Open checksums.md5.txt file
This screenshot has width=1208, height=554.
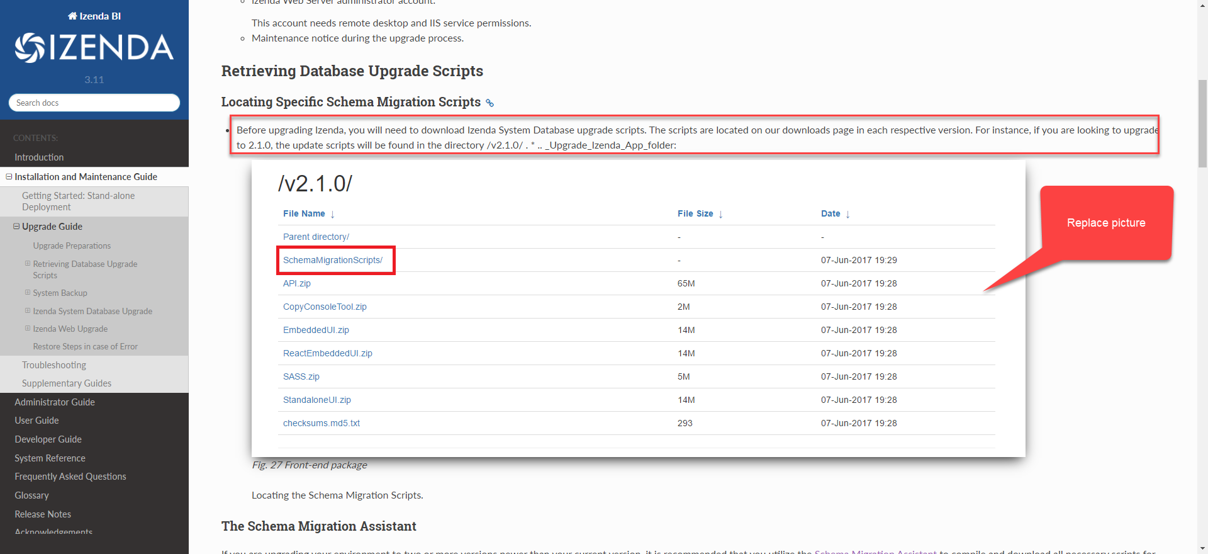(322, 423)
